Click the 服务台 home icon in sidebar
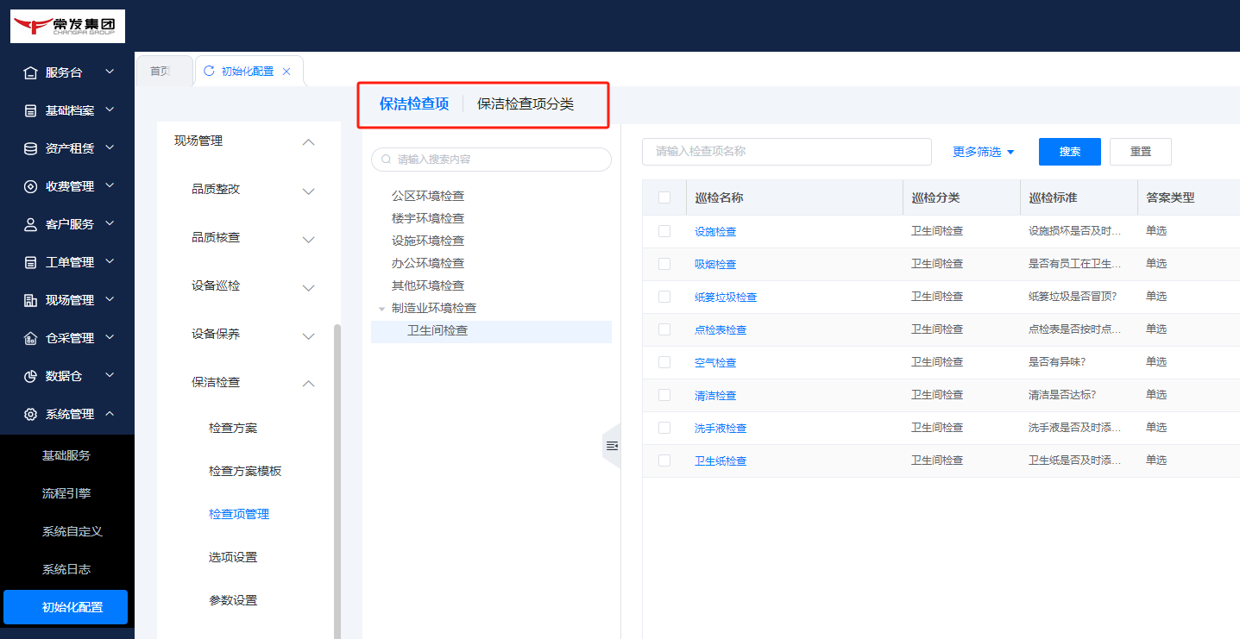The width and height of the screenshot is (1240, 639). [31, 72]
